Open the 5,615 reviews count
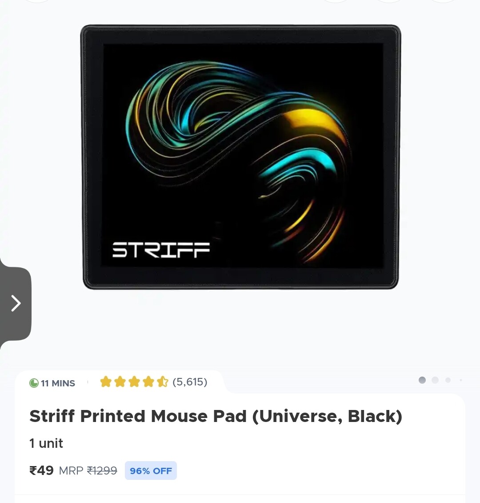This screenshot has width=480, height=503. click(190, 382)
